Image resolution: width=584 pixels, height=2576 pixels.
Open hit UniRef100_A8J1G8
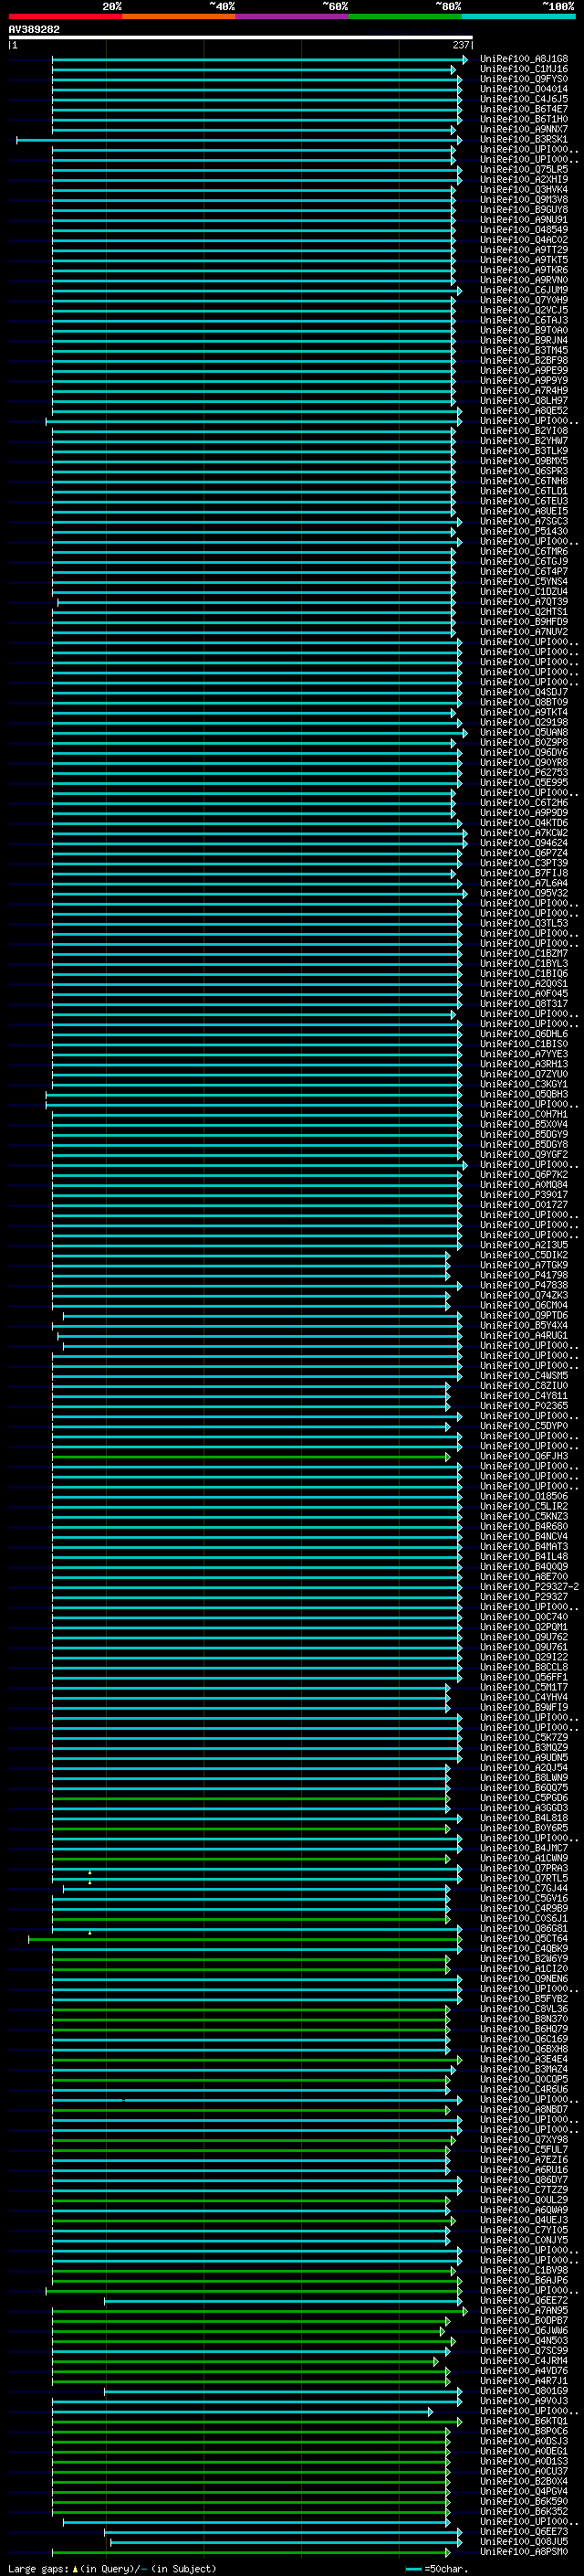[x=524, y=59]
